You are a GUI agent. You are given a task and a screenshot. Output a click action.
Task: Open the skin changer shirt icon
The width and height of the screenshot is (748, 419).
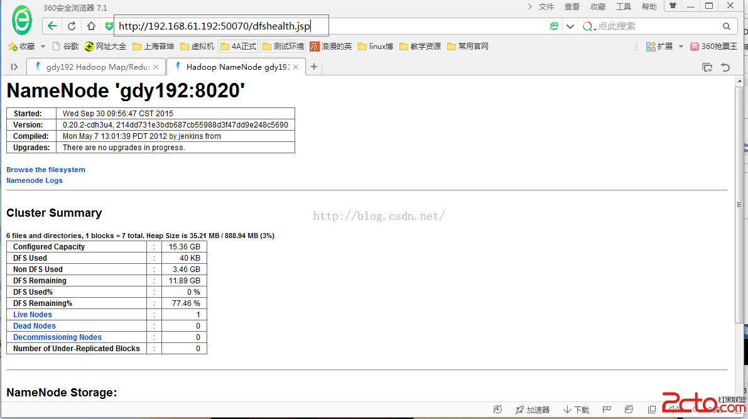click(673, 6)
